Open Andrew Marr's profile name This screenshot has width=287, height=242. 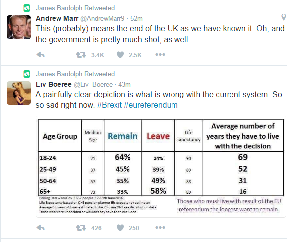coord(57,18)
